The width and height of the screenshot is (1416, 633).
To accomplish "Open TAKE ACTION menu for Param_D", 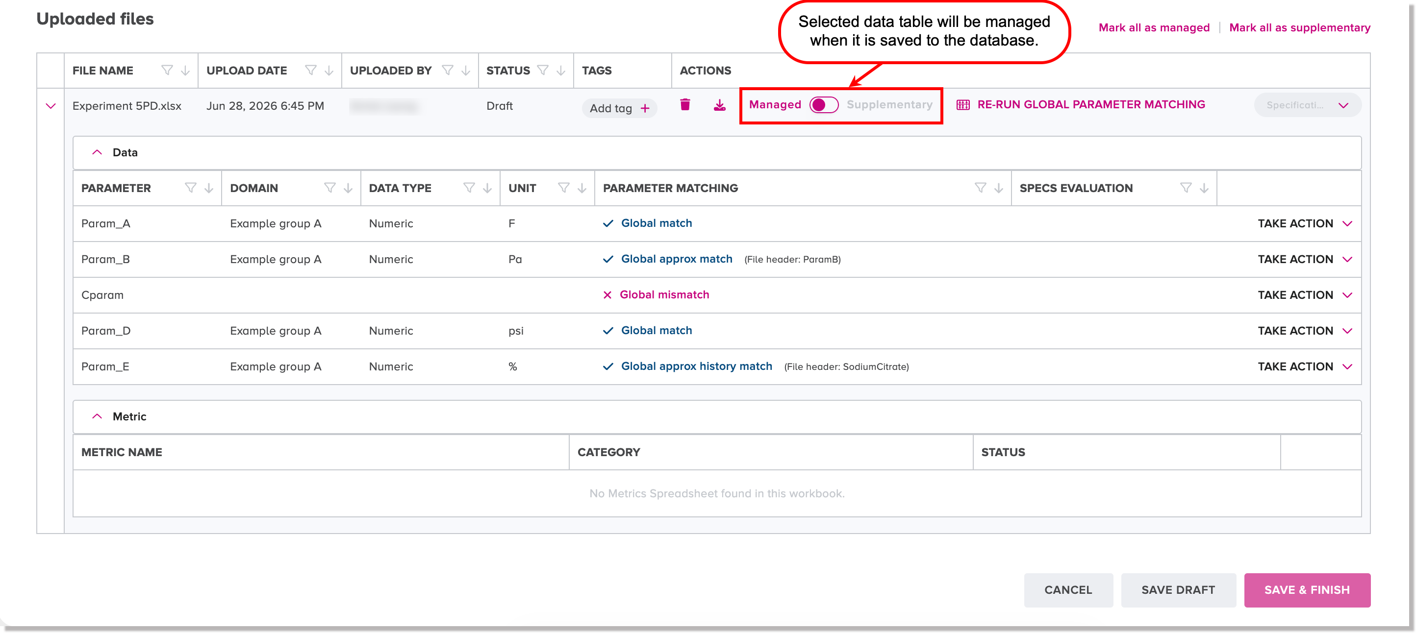I will click(1305, 331).
